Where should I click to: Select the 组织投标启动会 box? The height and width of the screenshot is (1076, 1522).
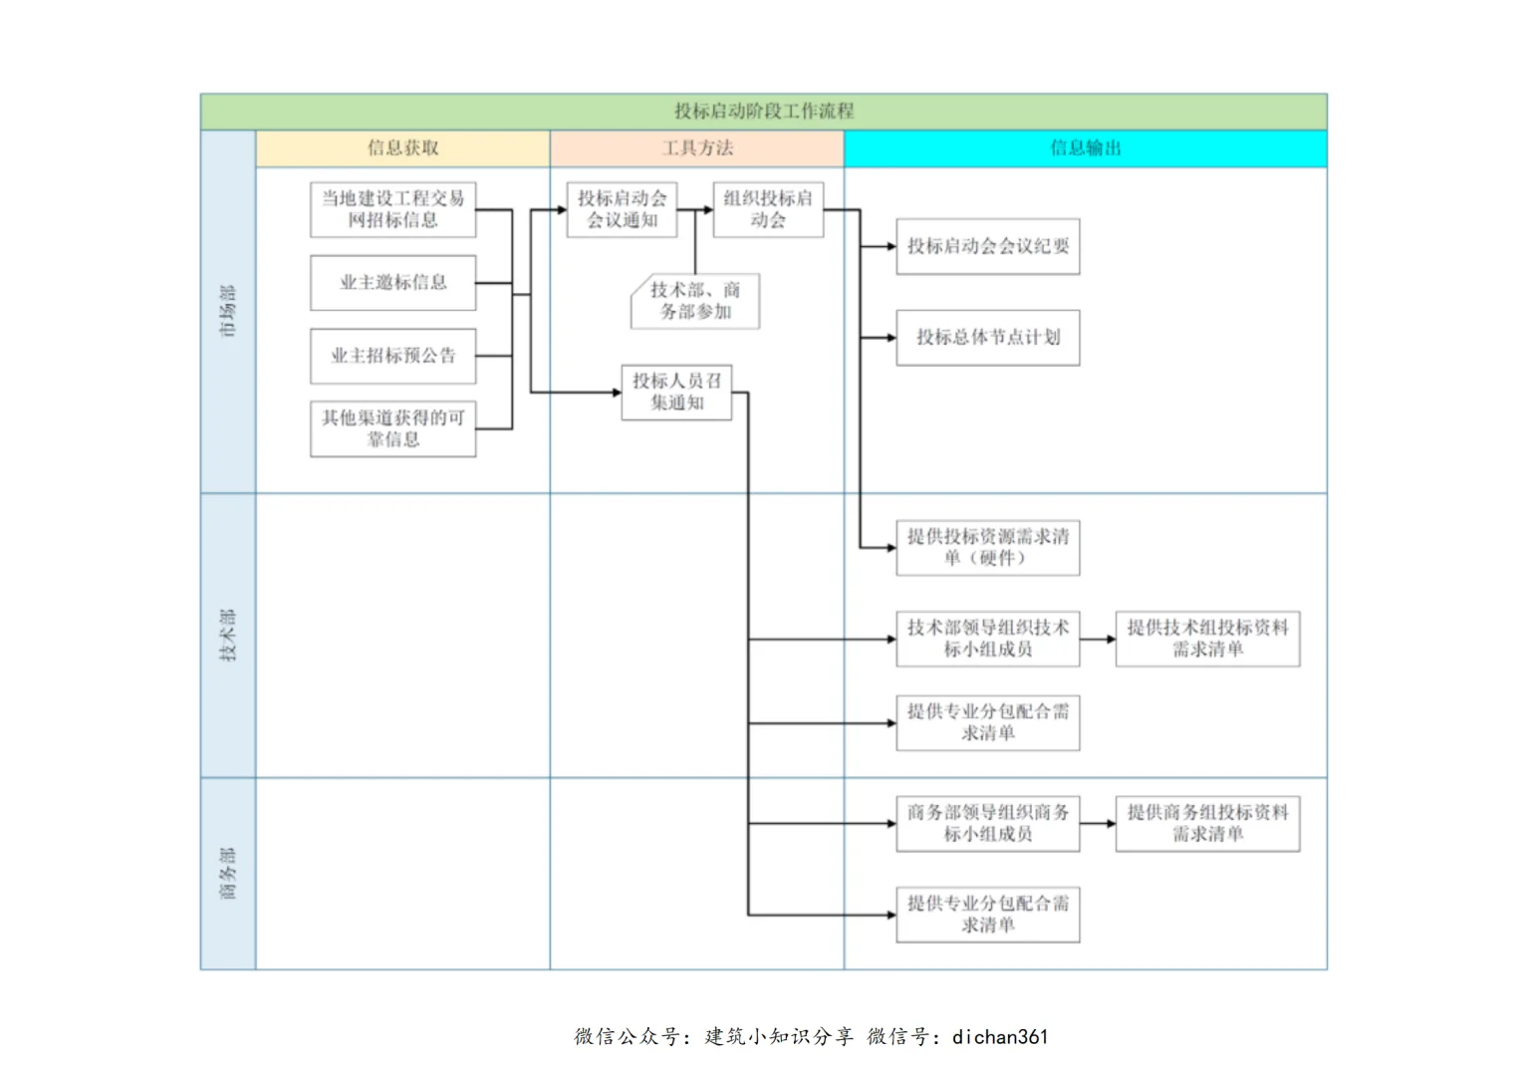(x=768, y=209)
